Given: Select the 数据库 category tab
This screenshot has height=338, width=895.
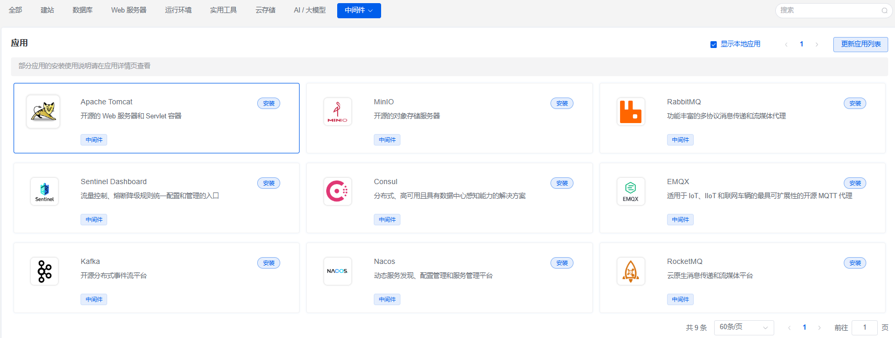Looking at the screenshot, I should (x=83, y=10).
